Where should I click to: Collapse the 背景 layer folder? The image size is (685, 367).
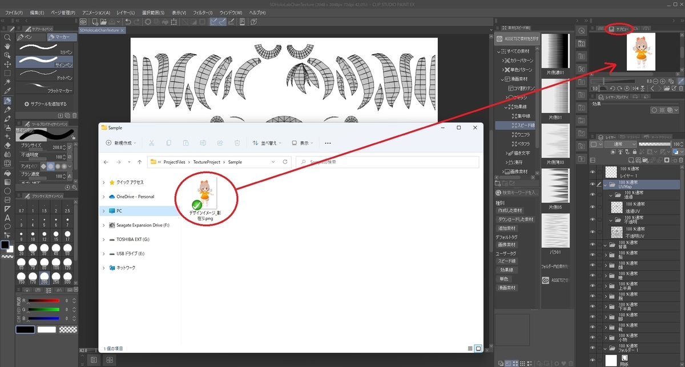click(x=606, y=244)
